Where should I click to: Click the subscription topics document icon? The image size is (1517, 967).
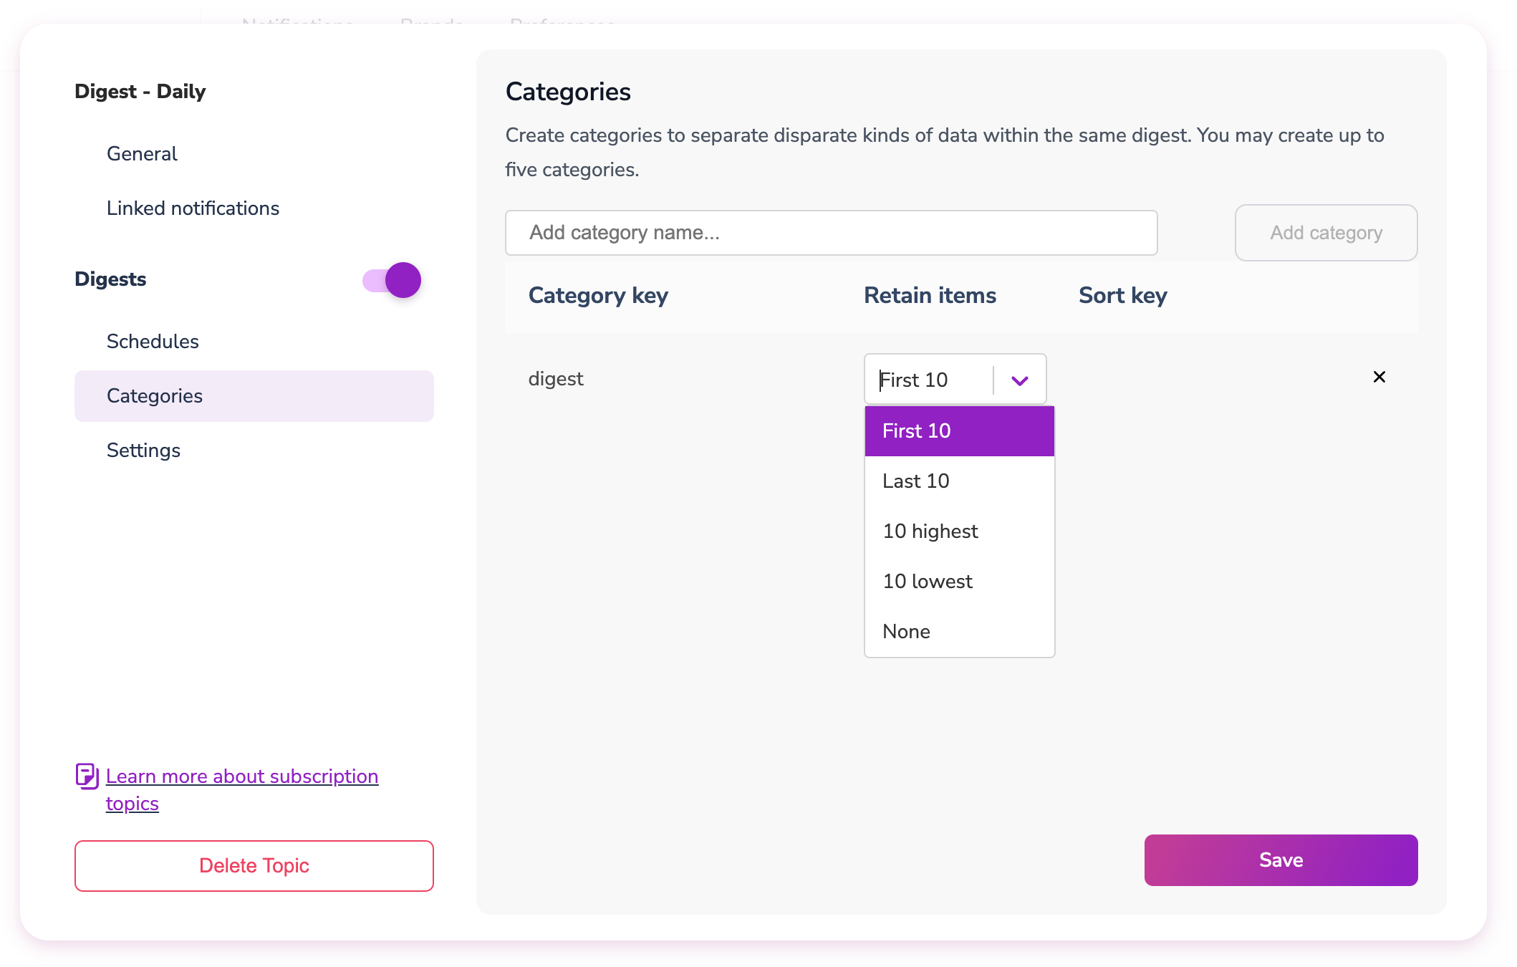coord(86,776)
